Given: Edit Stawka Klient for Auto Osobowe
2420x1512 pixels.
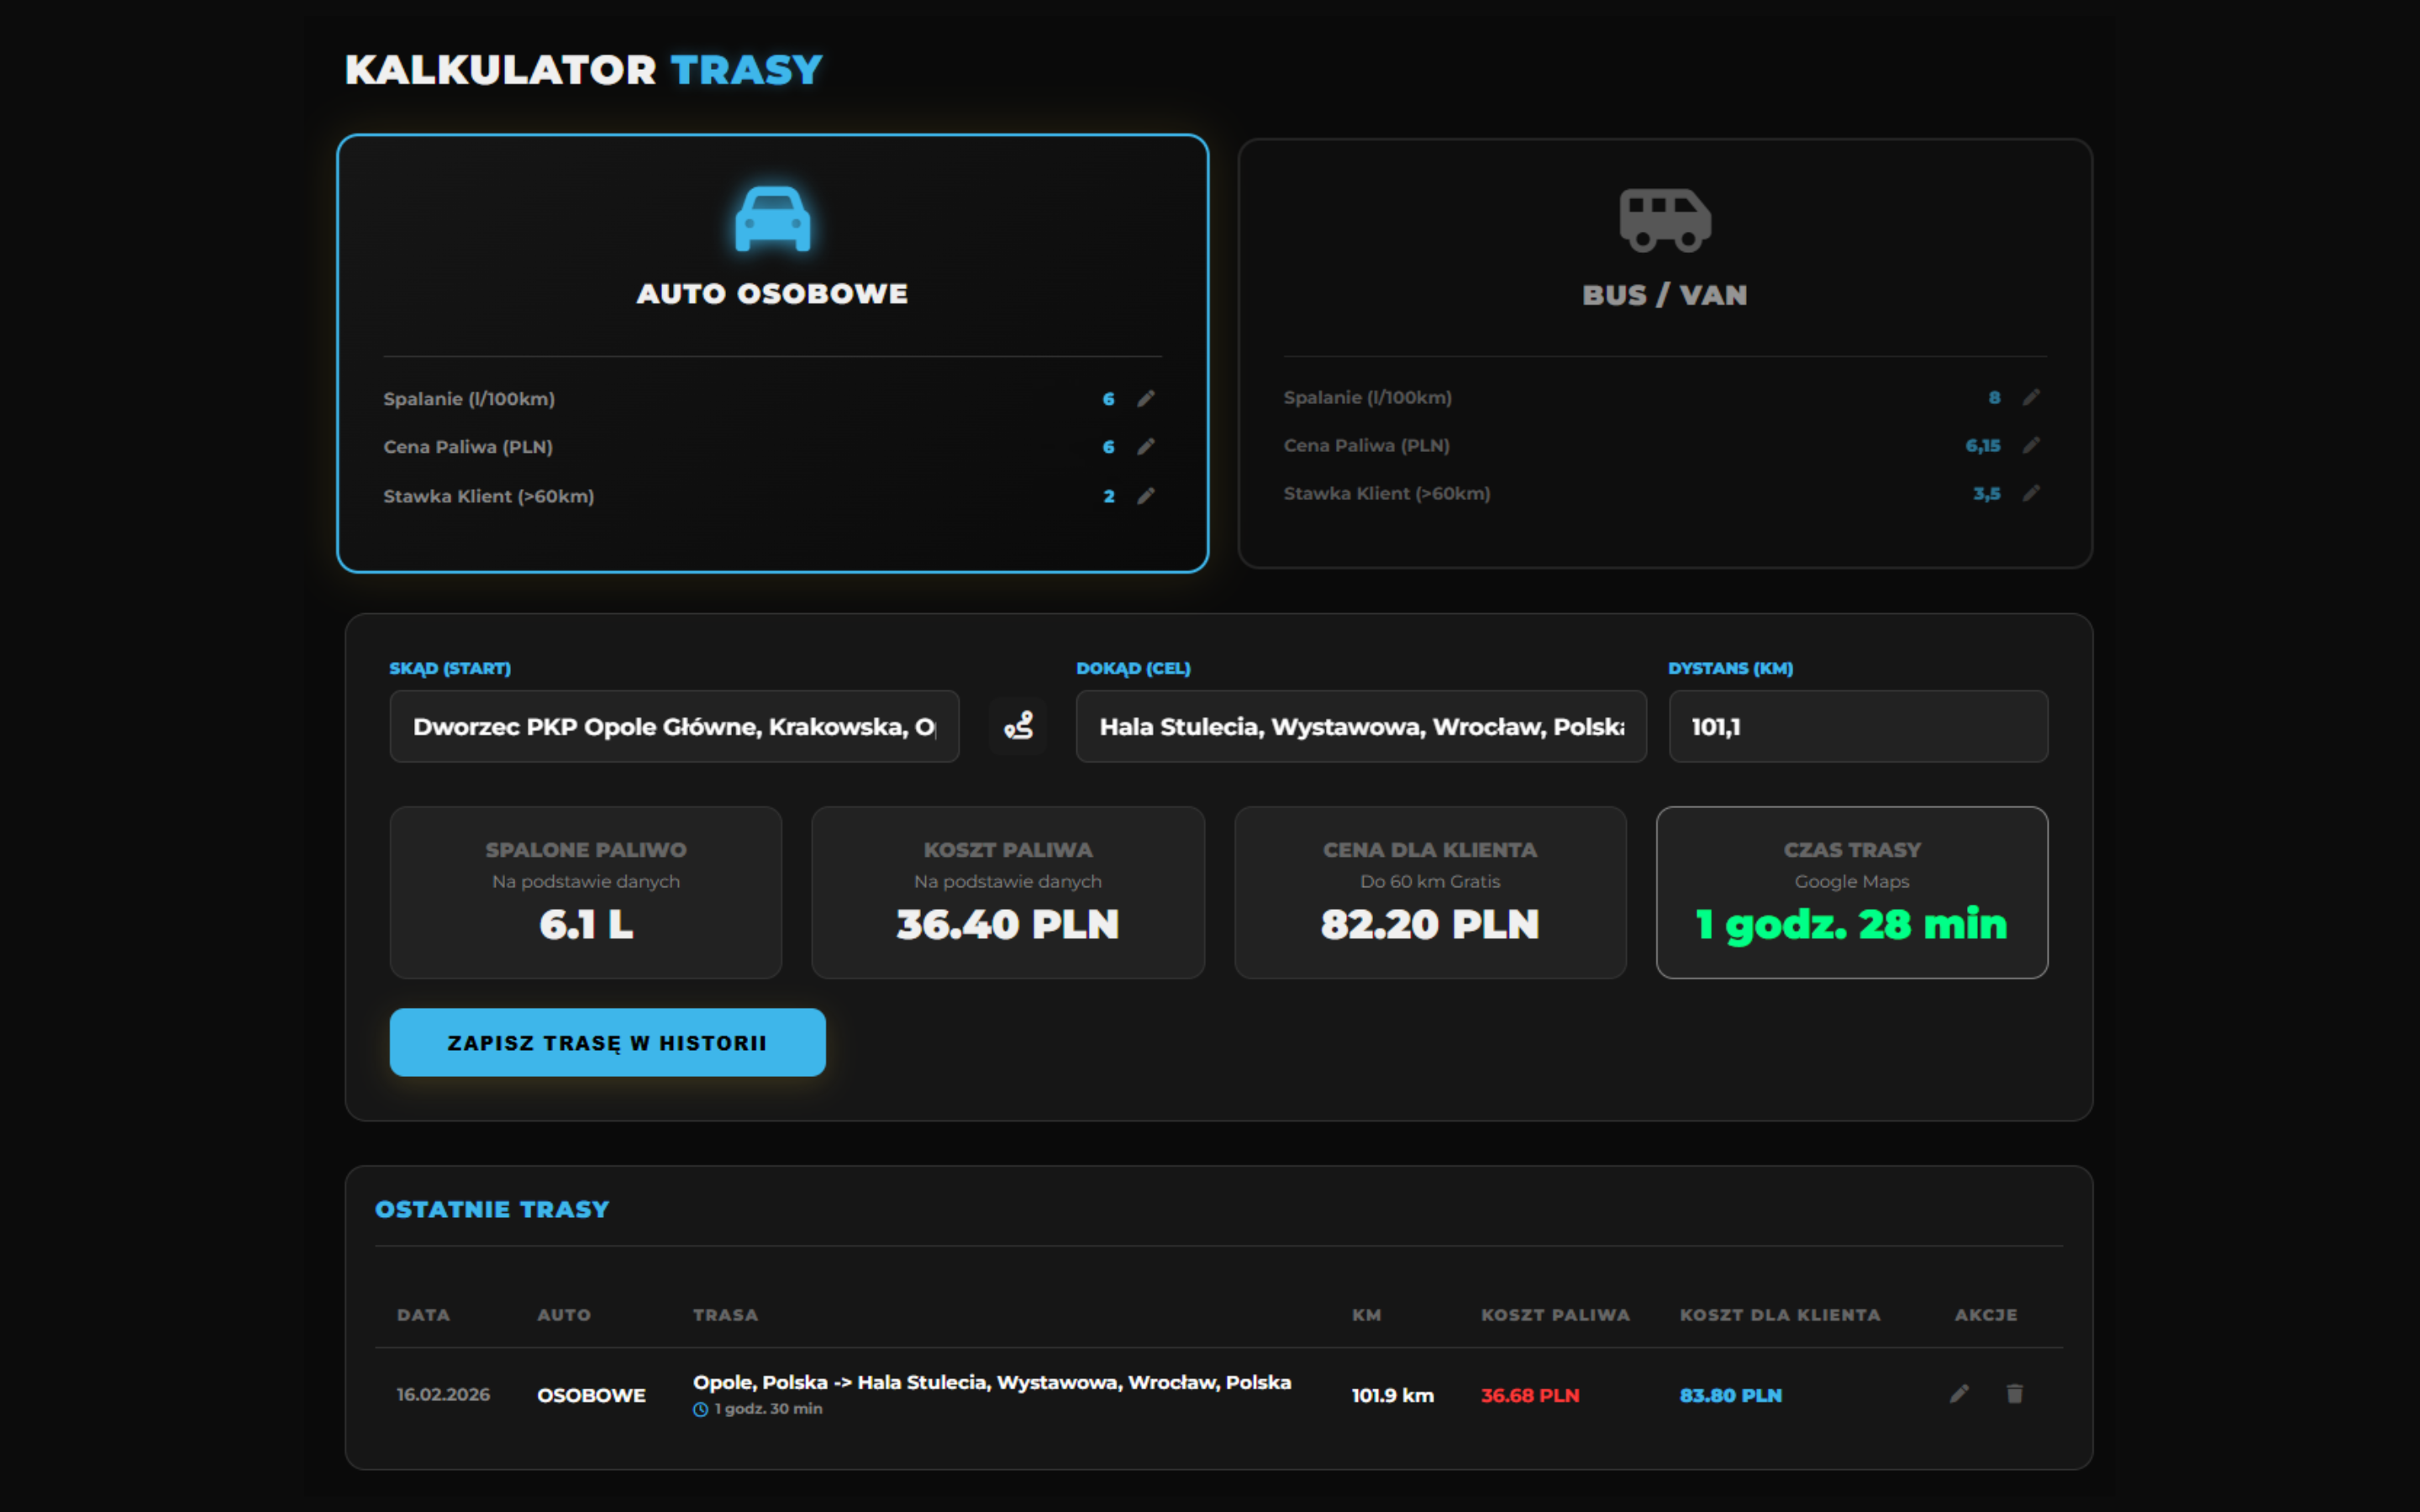Looking at the screenshot, I should 1146,495.
